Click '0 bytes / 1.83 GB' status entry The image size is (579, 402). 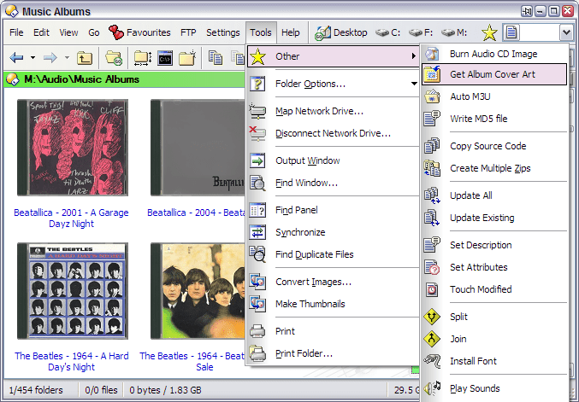(x=165, y=390)
